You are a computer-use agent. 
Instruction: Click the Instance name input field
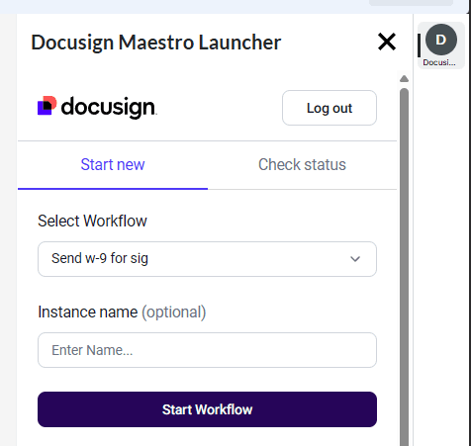[207, 350]
